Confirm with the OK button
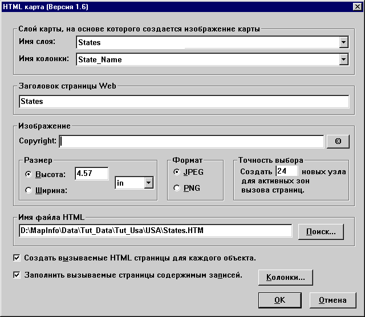Image resolution: width=365 pixels, height=317 pixels. [x=280, y=300]
